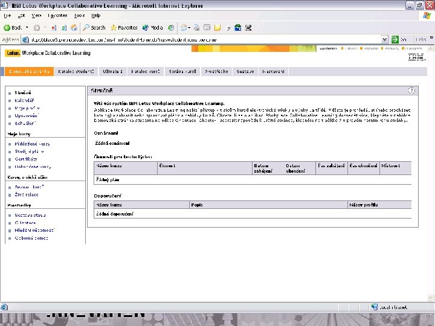Image resolution: width=435 pixels, height=326 pixels.
Task: Open the Upozornění sidebar link
Action: pos(27,115)
